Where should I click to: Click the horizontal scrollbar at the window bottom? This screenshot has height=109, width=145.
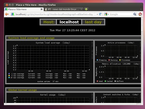[x=71, y=104]
